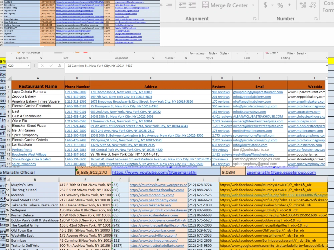Select the Club A Steakhouse cell
The image size is (334, 250).
(x=38, y=116)
